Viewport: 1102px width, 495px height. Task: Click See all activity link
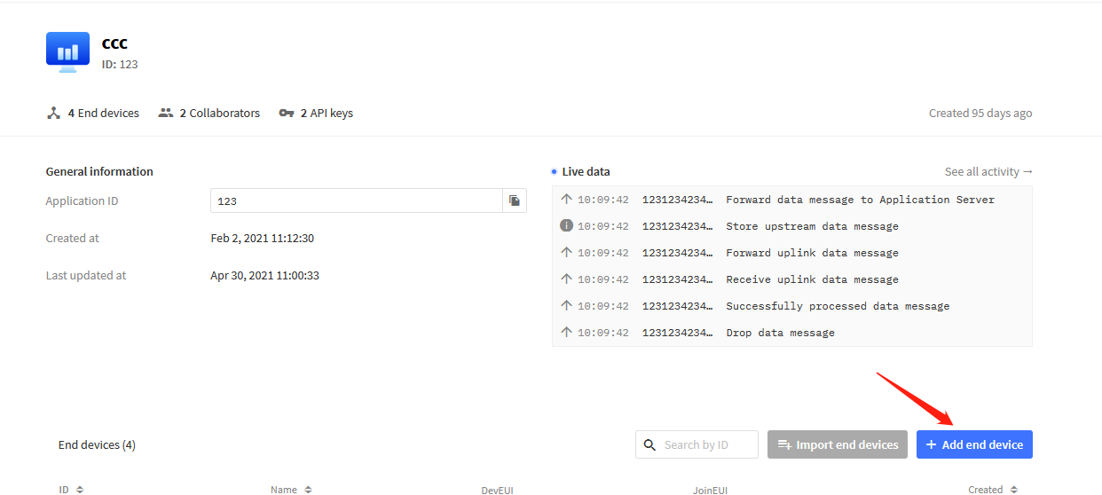988,171
